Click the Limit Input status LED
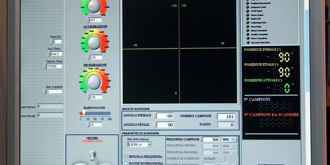Screen dimensions: 330x165 click(x=247, y=11)
